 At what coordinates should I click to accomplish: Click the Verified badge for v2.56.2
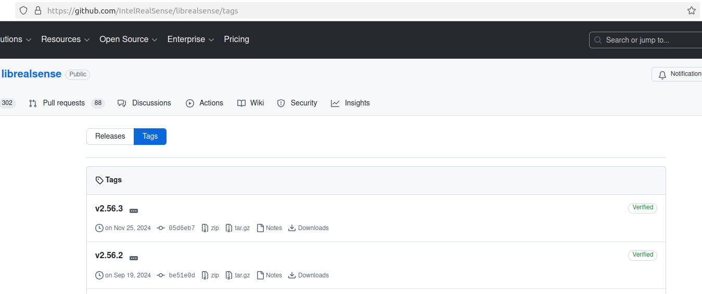pos(643,255)
